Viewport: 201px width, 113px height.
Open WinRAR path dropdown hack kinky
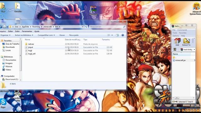tap(194, 50)
